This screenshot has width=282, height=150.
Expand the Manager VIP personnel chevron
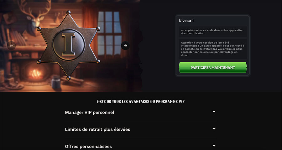click(214, 112)
